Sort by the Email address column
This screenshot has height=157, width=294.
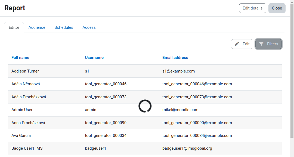point(175,58)
